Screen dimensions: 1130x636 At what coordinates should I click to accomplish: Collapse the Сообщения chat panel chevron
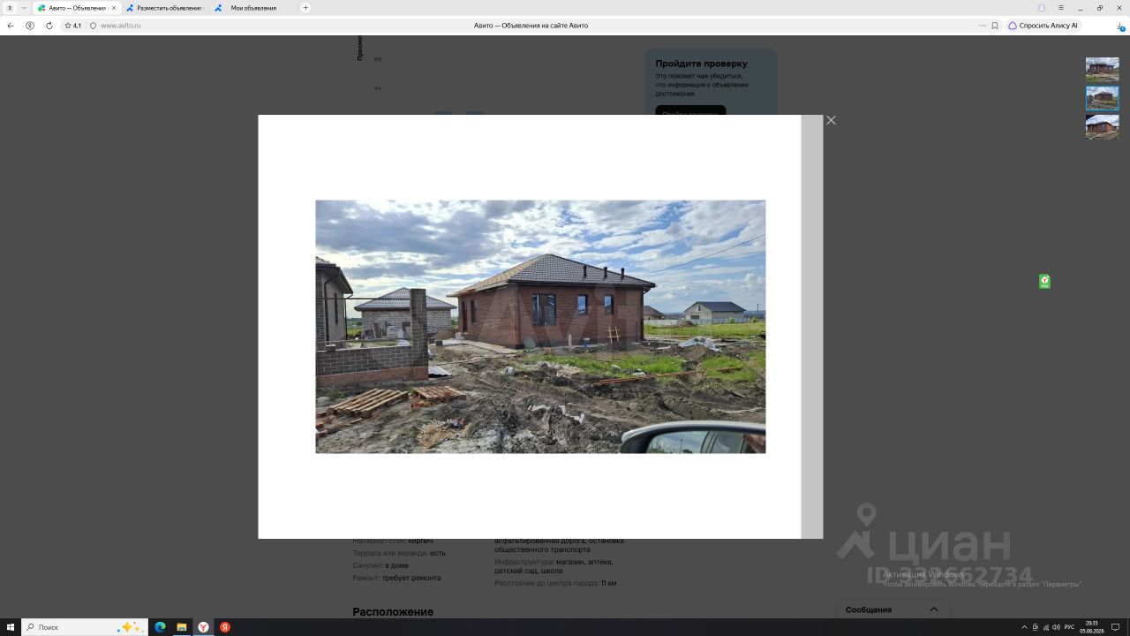click(x=933, y=609)
